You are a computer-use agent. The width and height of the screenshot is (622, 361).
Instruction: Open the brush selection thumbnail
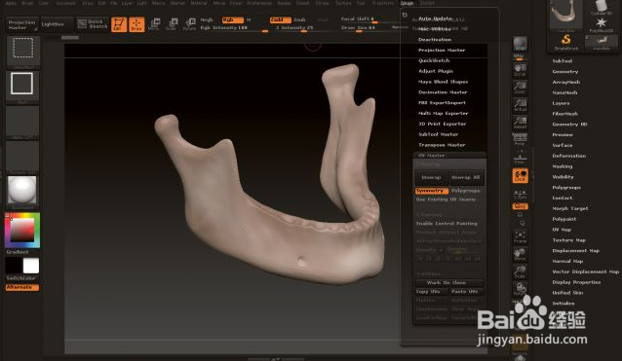click(23, 50)
